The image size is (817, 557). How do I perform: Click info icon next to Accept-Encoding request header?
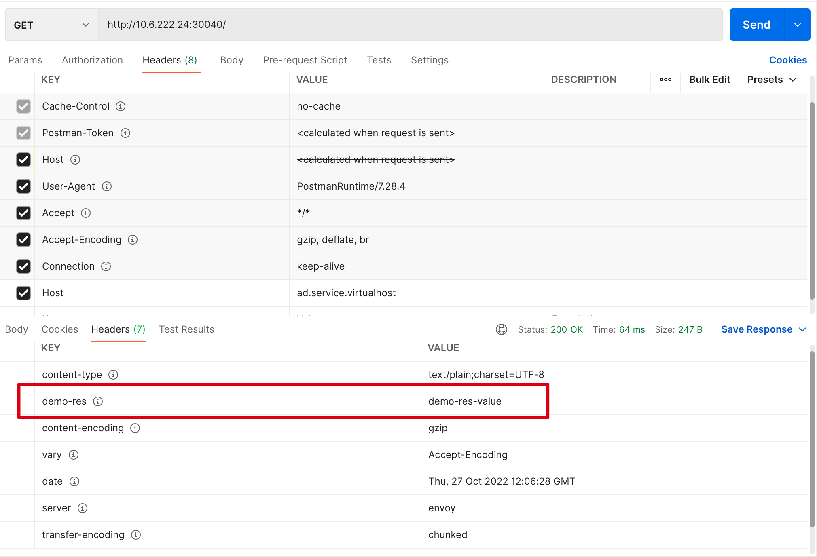point(133,240)
